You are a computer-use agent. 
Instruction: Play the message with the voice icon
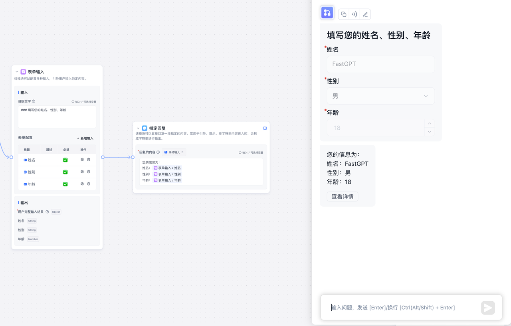tap(354, 14)
